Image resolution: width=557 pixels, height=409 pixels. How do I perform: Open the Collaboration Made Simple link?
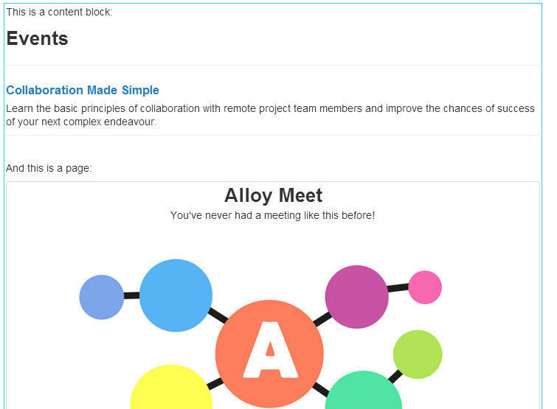(x=83, y=90)
